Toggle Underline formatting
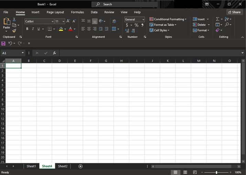This screenshot has width=246, height=175. point(39,29)
